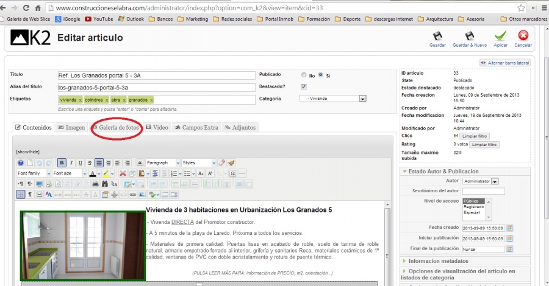Insert a numbered list
Screen dimensions: 549x286
[x=174, y=173]
